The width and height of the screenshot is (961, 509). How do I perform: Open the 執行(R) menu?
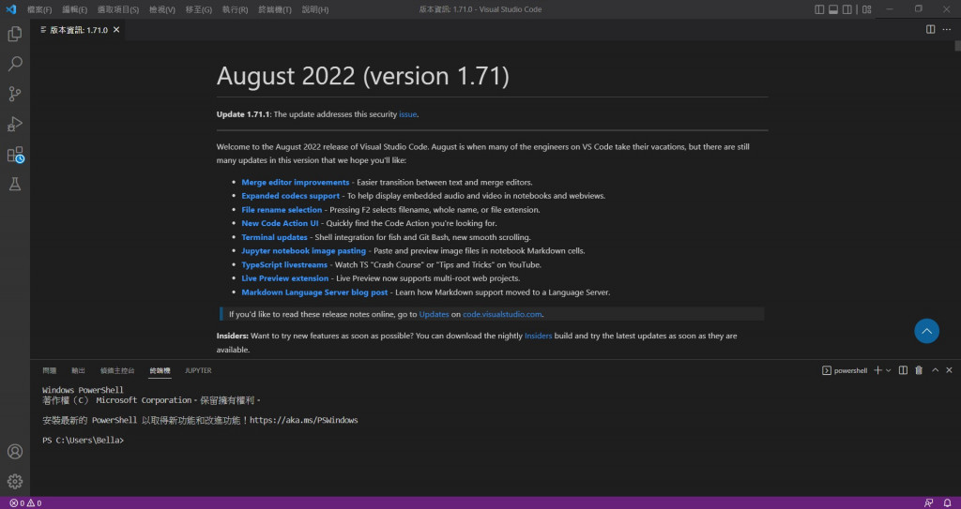pos(236,9)
